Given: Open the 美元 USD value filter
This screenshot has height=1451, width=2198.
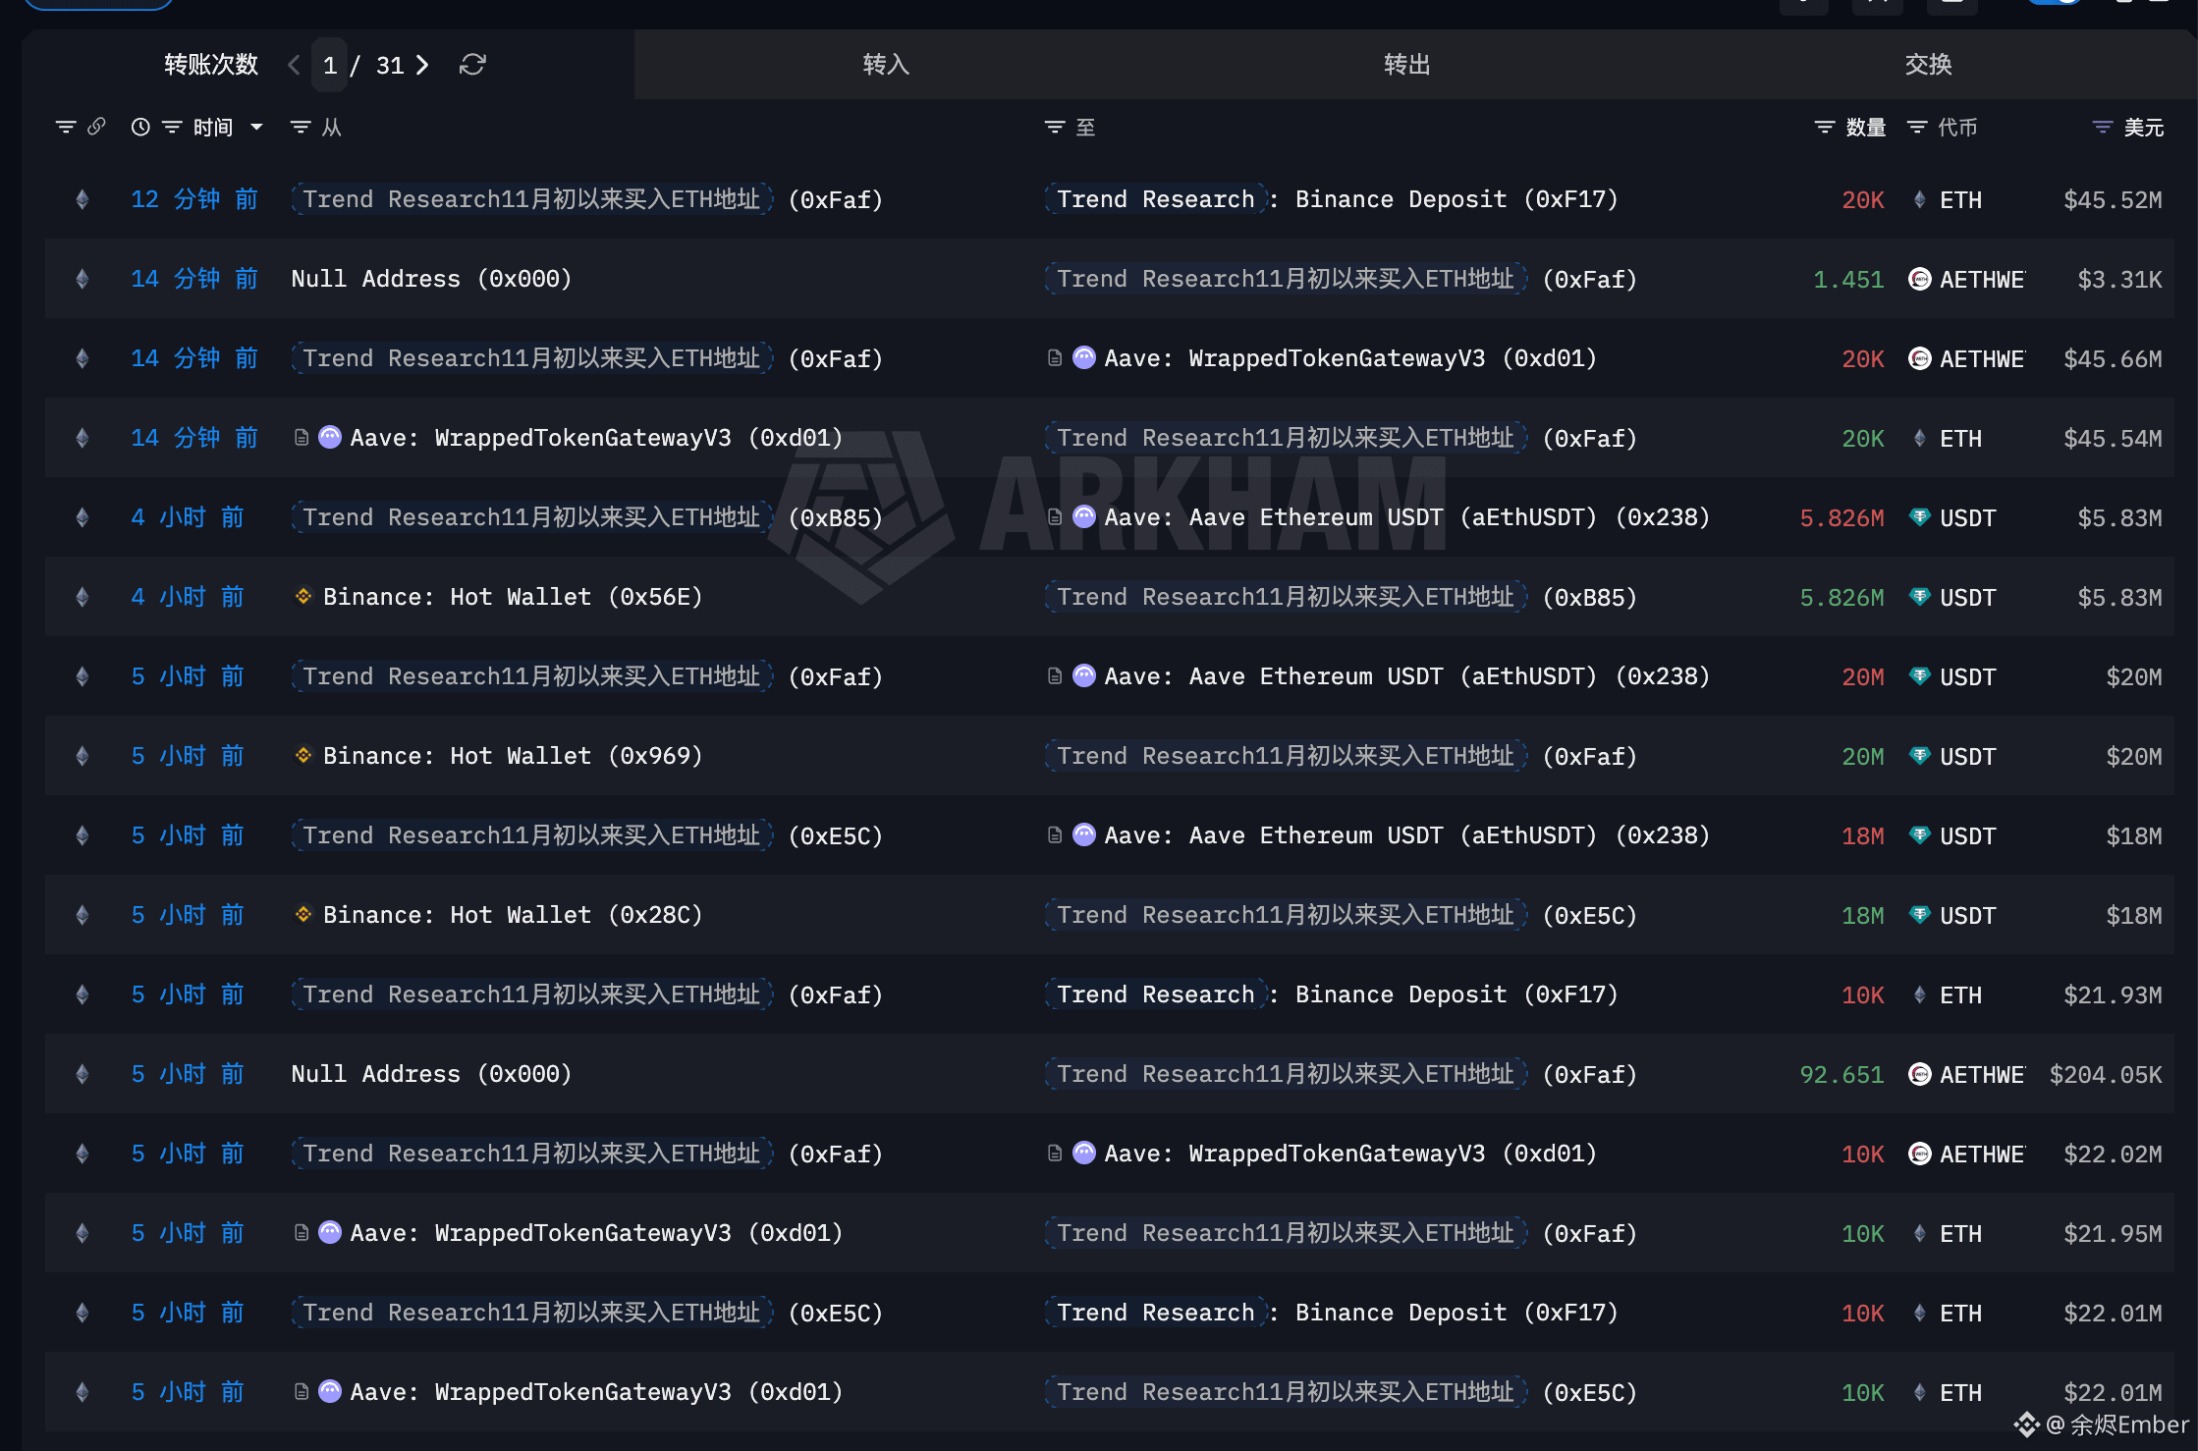Looking at the screenshot, I should pos(2102,127).
